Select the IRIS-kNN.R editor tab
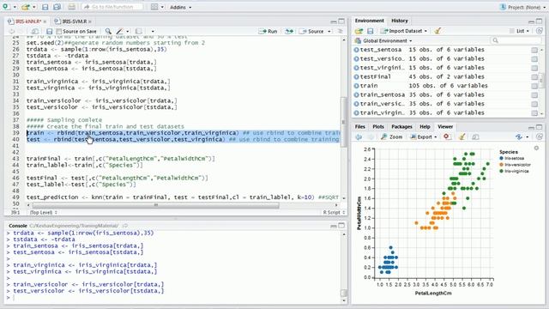 pyautogui.click(x=28, y=21)
